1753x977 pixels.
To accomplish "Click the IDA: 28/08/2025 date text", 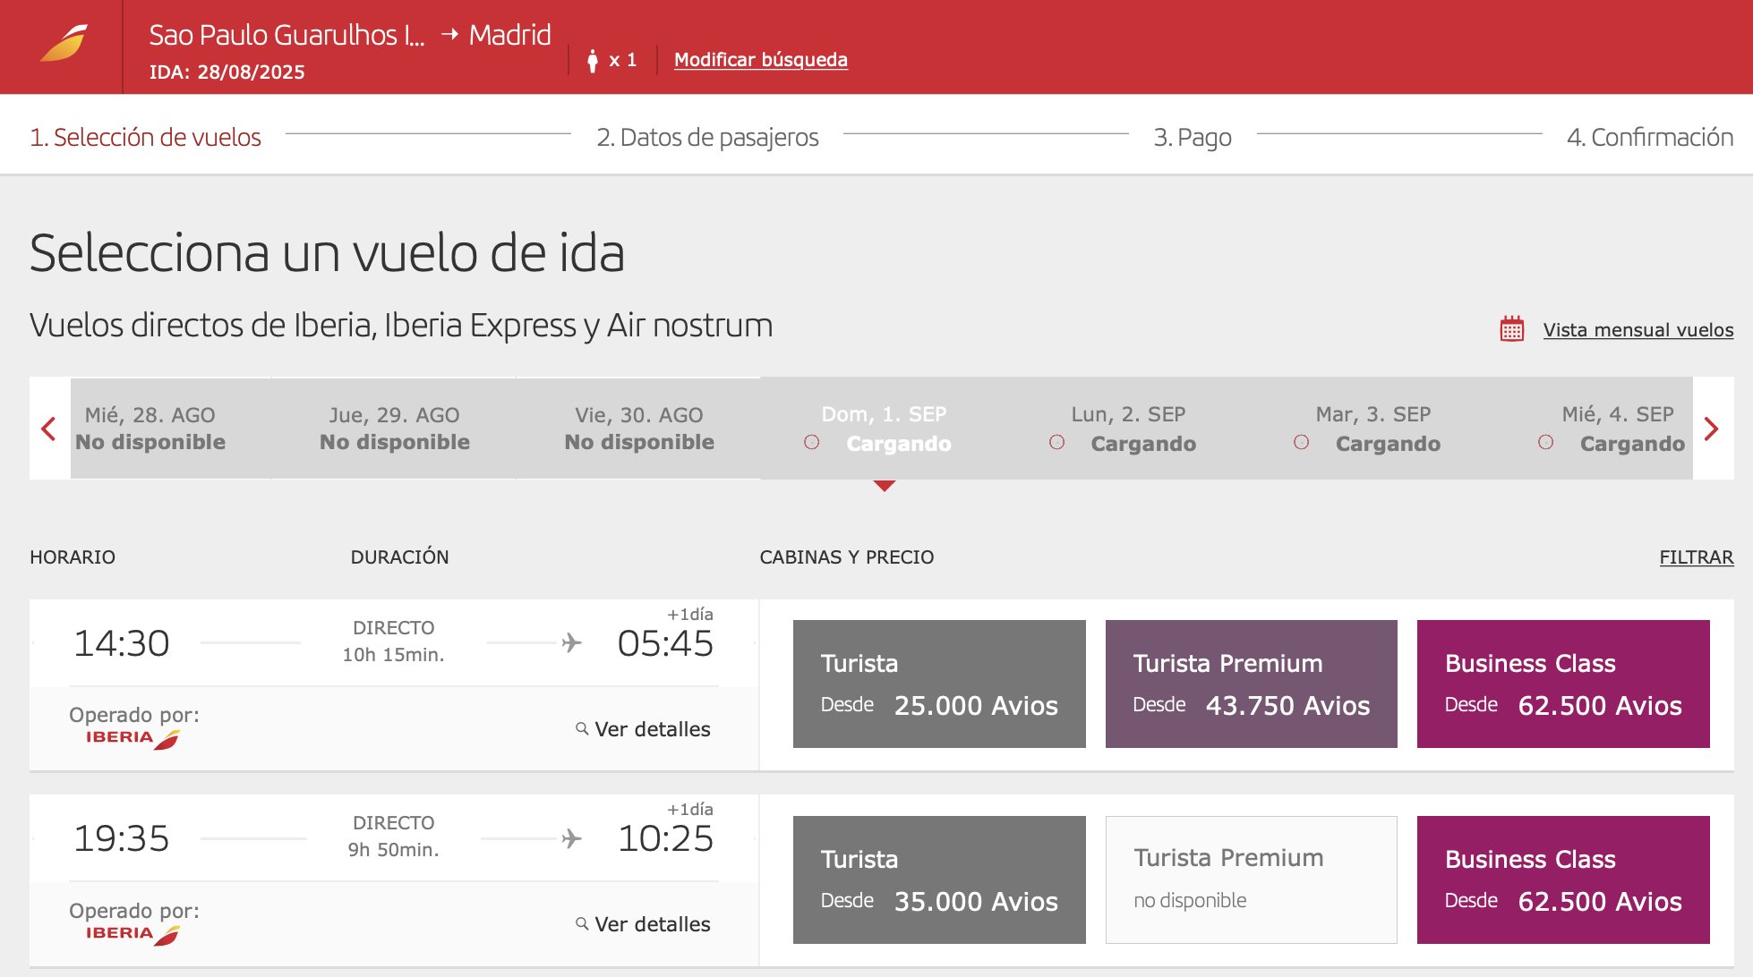I will tap(227, 72).
